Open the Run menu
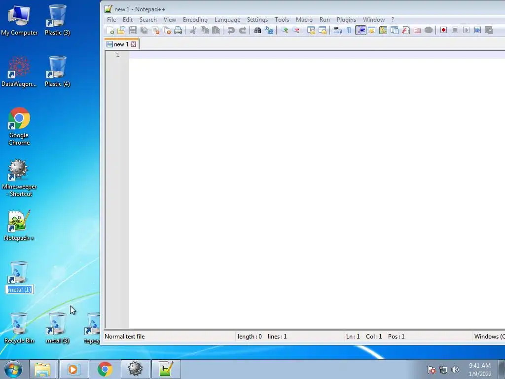 coord(325,20)
